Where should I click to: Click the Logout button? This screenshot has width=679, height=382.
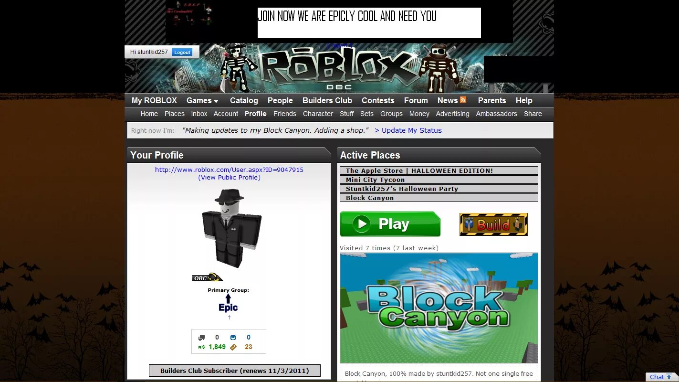click(x=182, y=52)
